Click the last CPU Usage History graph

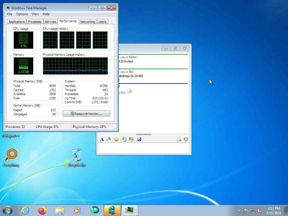click(x=100, y=40)
